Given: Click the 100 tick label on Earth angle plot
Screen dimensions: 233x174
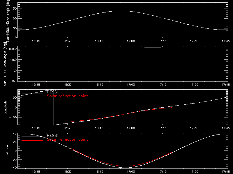Looking at the screenshot, I should pyautogui.click(x=14, y=19).
